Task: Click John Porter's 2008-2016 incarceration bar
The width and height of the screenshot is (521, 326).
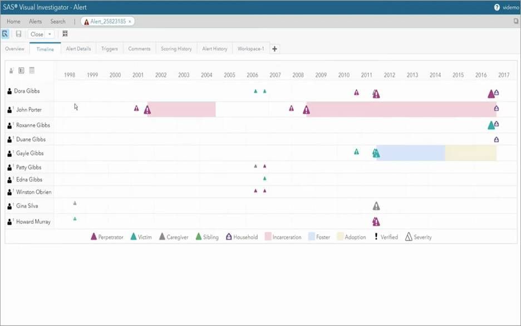Action: 401,110
